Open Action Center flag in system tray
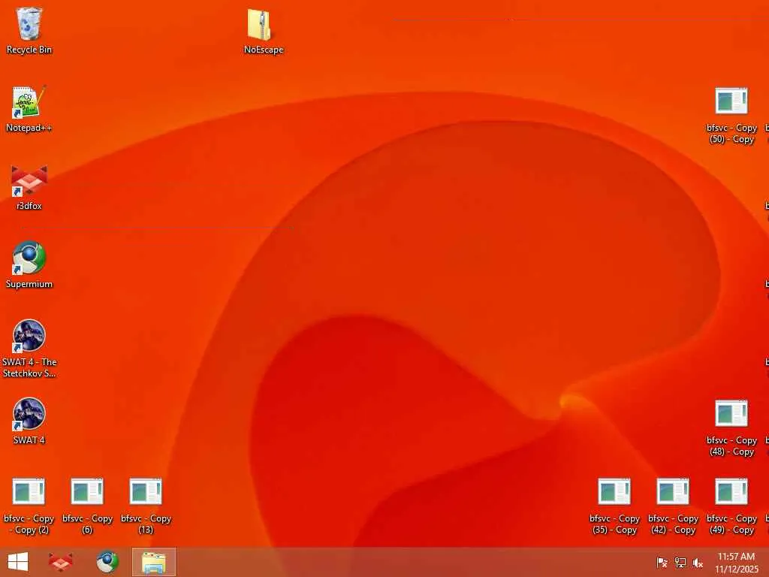Viewport: 769px width, 577px height. point(662,563)
